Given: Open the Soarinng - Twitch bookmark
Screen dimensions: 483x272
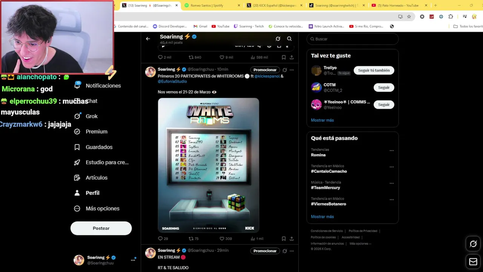Looking at the screenshot, I should click(x=249, y=26).
